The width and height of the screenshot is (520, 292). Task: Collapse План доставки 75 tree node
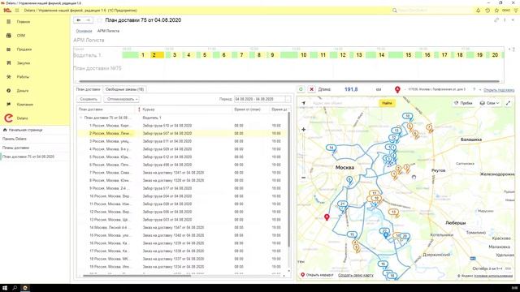tap(80, 118)
